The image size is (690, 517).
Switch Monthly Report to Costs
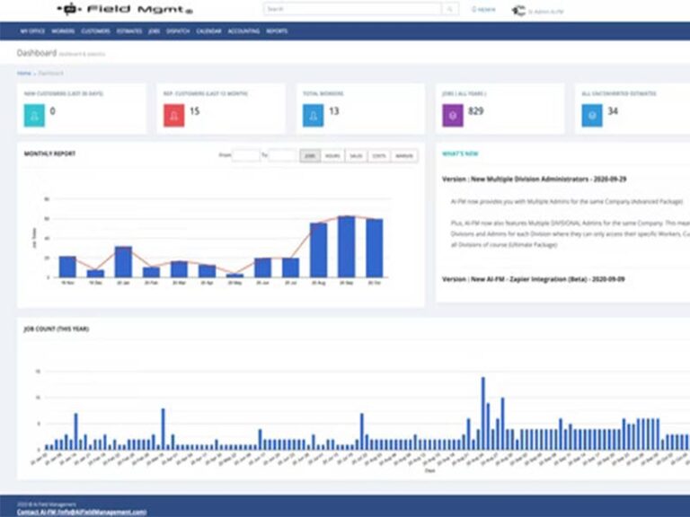click(x=379, y=156)
